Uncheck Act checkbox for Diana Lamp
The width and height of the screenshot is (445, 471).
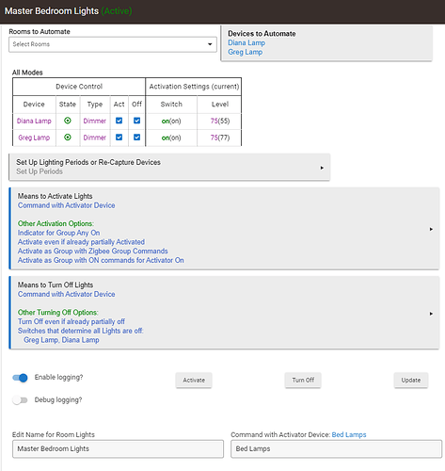pos(119,121)
